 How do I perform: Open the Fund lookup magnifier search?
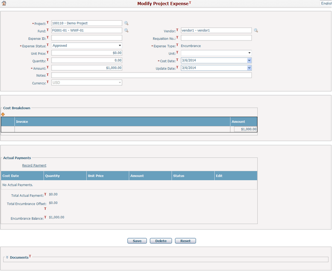click(x=126, y=31)
